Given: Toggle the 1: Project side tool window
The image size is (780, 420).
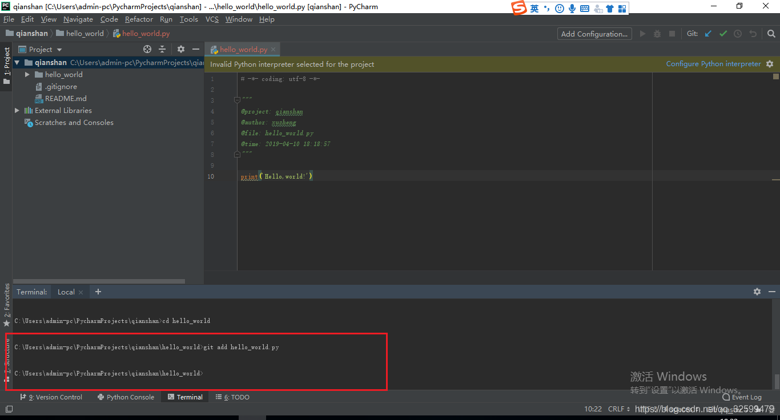Looking at the screenshot, I should [x=6, y=65].
